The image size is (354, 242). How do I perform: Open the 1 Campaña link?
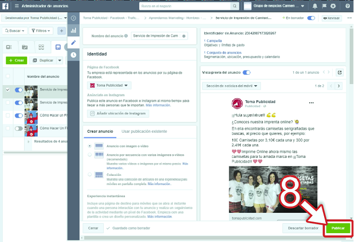[x=213, y=41]
